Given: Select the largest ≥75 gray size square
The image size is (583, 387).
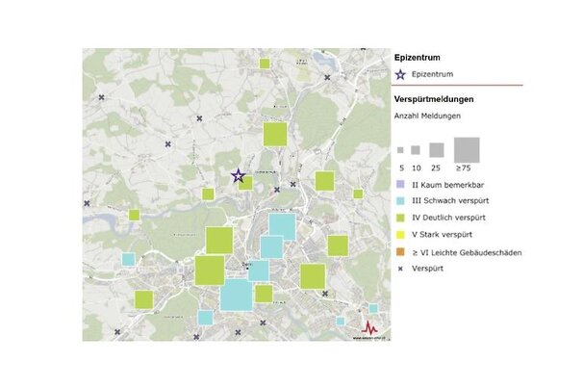Looking at the screenshot, I should click(467, 149).
